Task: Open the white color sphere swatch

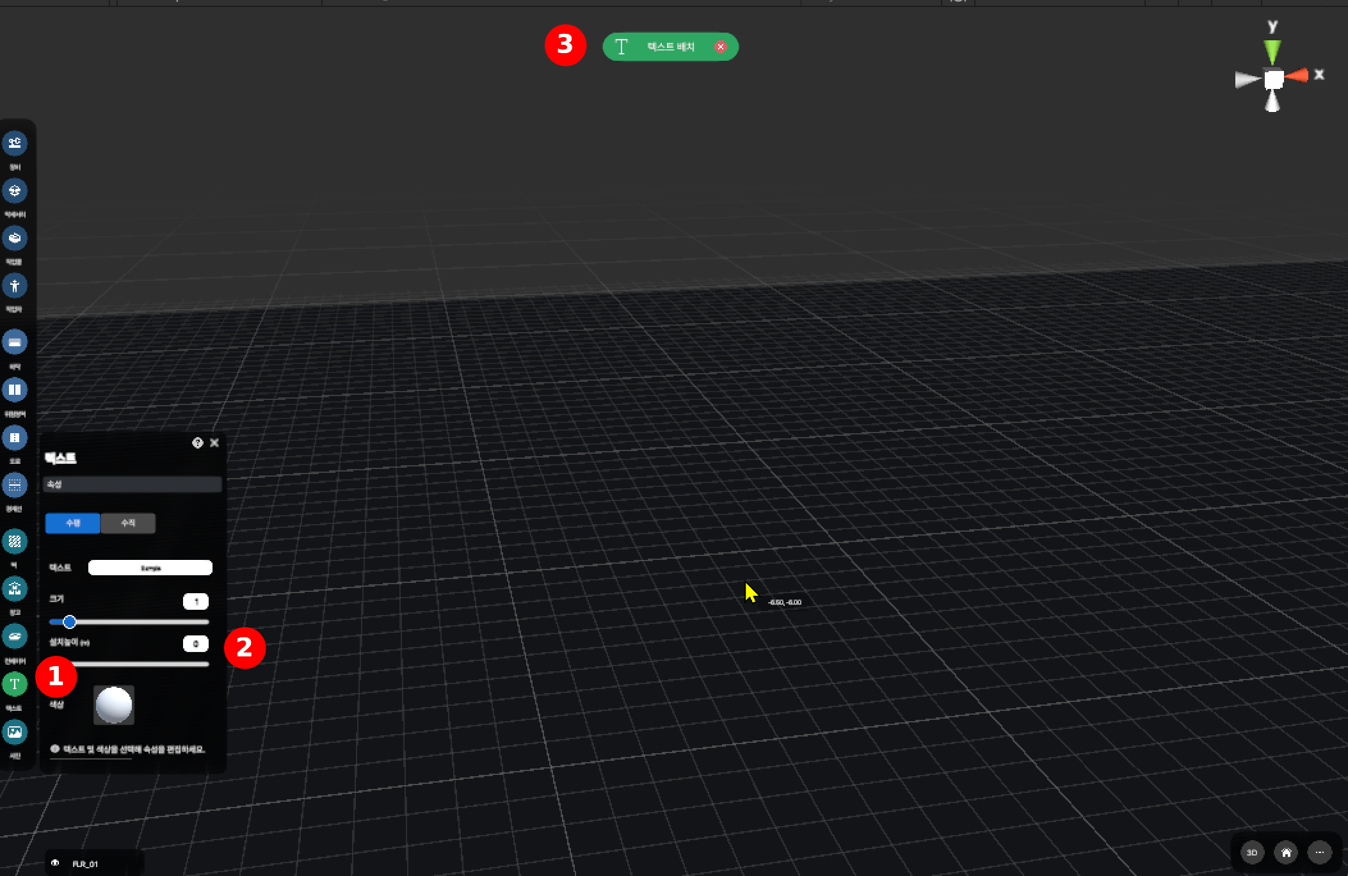Action: coord(114,705)
